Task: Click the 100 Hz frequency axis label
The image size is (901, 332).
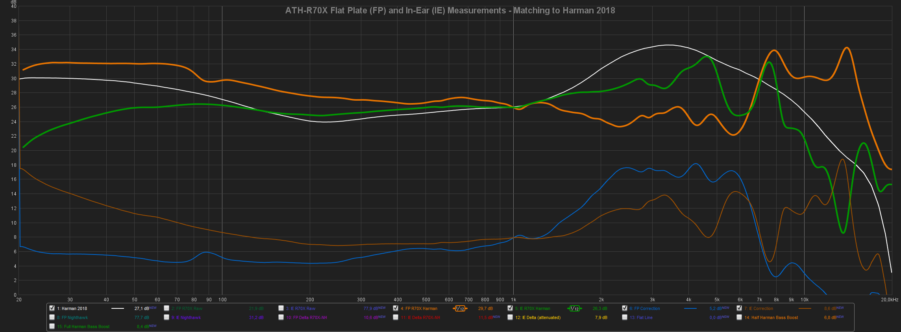Action: pos(222,300)
